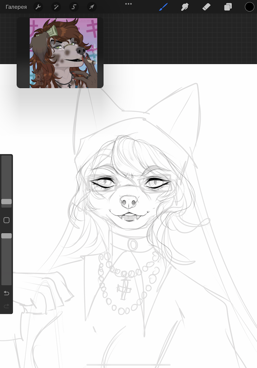This screenshot has height=368, width=257.
Task: Select the Brush tool
Action: (163, 7)
